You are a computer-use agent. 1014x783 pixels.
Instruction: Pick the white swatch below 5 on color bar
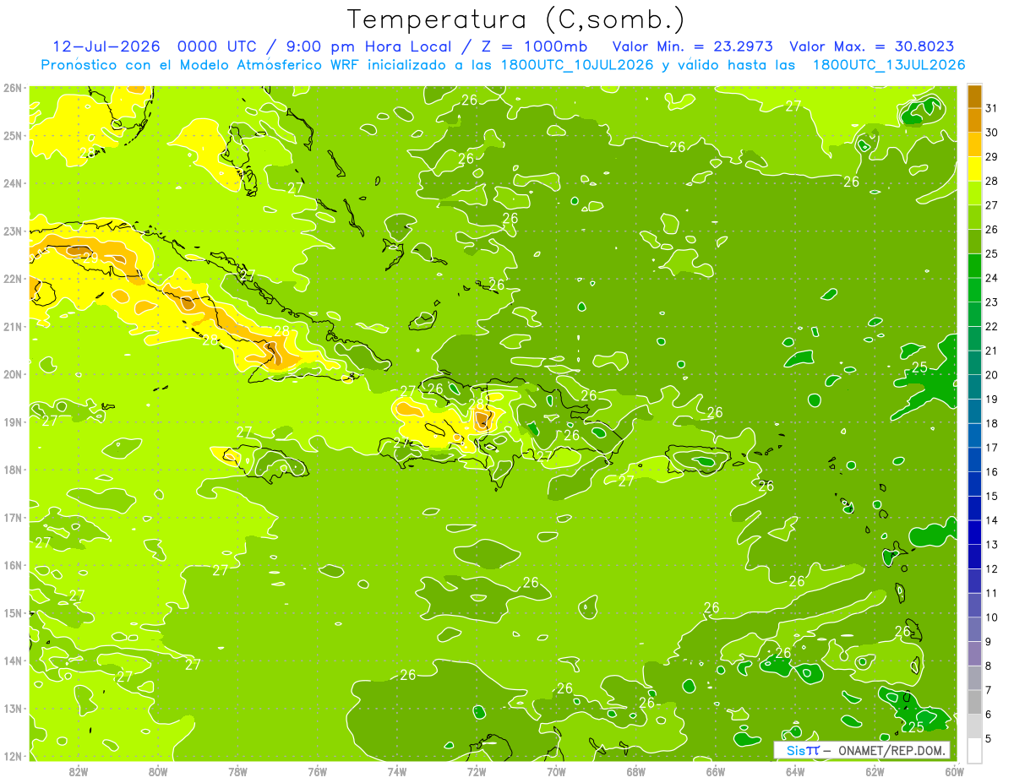click(x=975, y=750)
